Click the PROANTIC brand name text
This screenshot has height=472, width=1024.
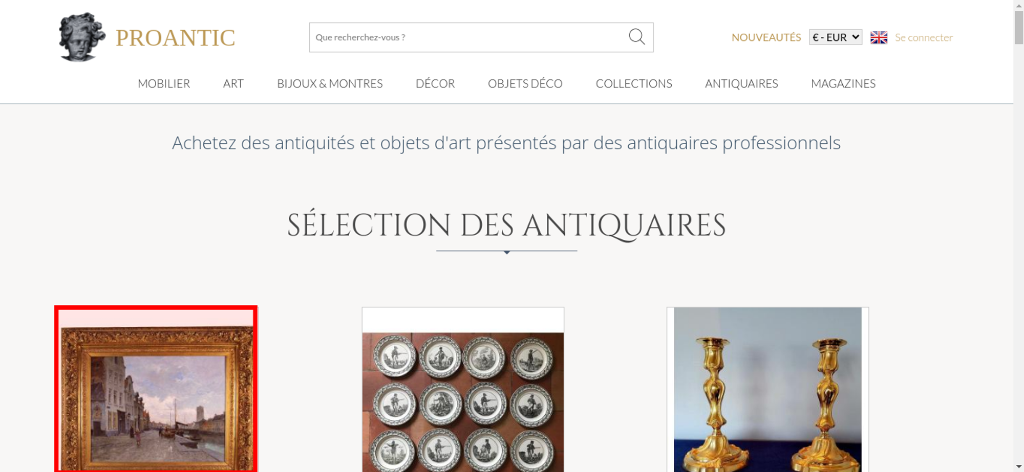pyautogui.click(x=175, y=38)
